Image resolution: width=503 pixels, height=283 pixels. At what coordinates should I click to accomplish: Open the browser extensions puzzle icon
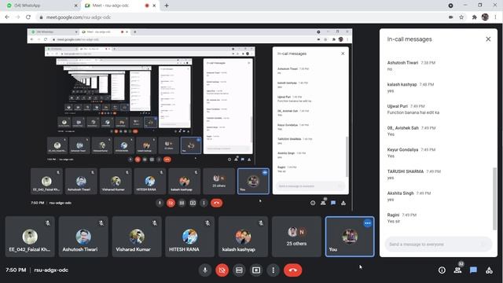tap(474, 17)
